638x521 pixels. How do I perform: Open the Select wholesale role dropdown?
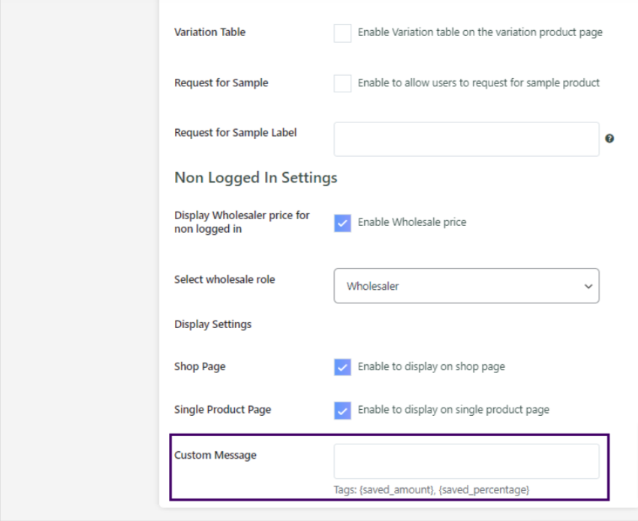click(x=466, y=286)
